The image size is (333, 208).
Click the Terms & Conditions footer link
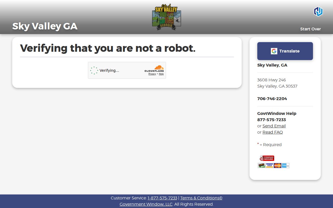tap(201, 198)
